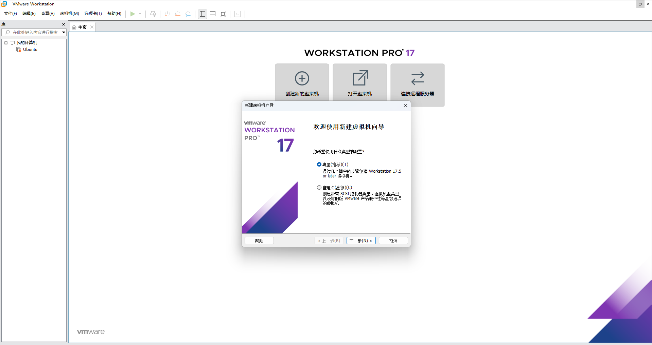
Task: Click the 打开虚拟机 tile icon
Action: pyautogui.click(x=360, y=78)
